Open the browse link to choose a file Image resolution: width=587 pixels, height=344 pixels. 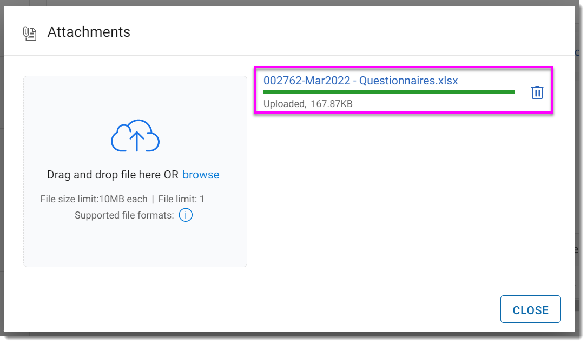point(201,175)
